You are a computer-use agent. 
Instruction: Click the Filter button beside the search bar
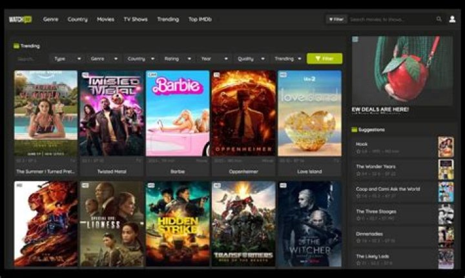[x=336, y=19]
